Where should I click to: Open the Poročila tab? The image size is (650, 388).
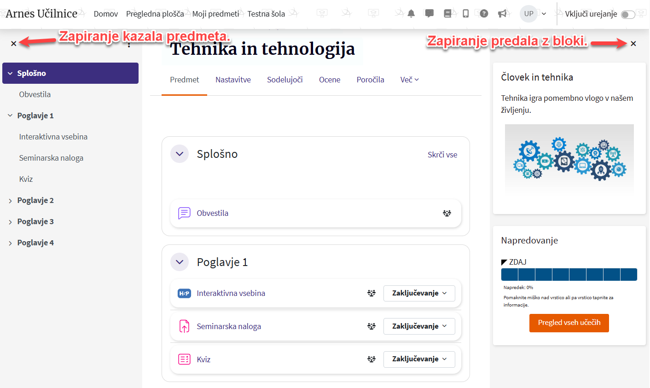370,80
